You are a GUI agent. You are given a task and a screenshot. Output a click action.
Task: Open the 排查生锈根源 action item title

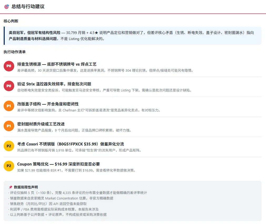point(57,64)
